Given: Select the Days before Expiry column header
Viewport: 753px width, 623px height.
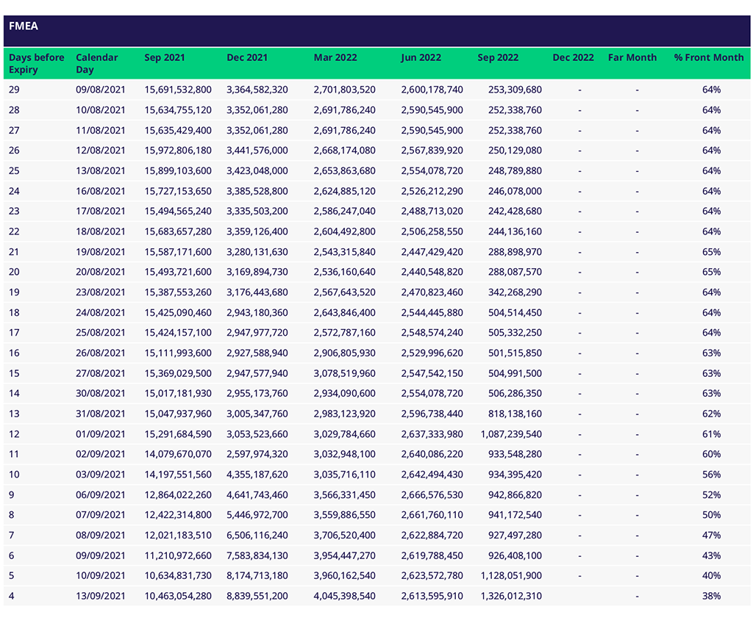Looking at the screenshot, I should (x=37, y=63).
